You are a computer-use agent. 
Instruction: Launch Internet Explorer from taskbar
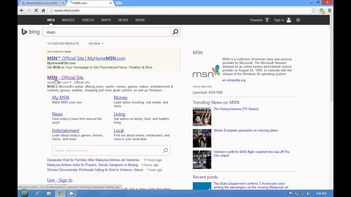pos(38,193)
